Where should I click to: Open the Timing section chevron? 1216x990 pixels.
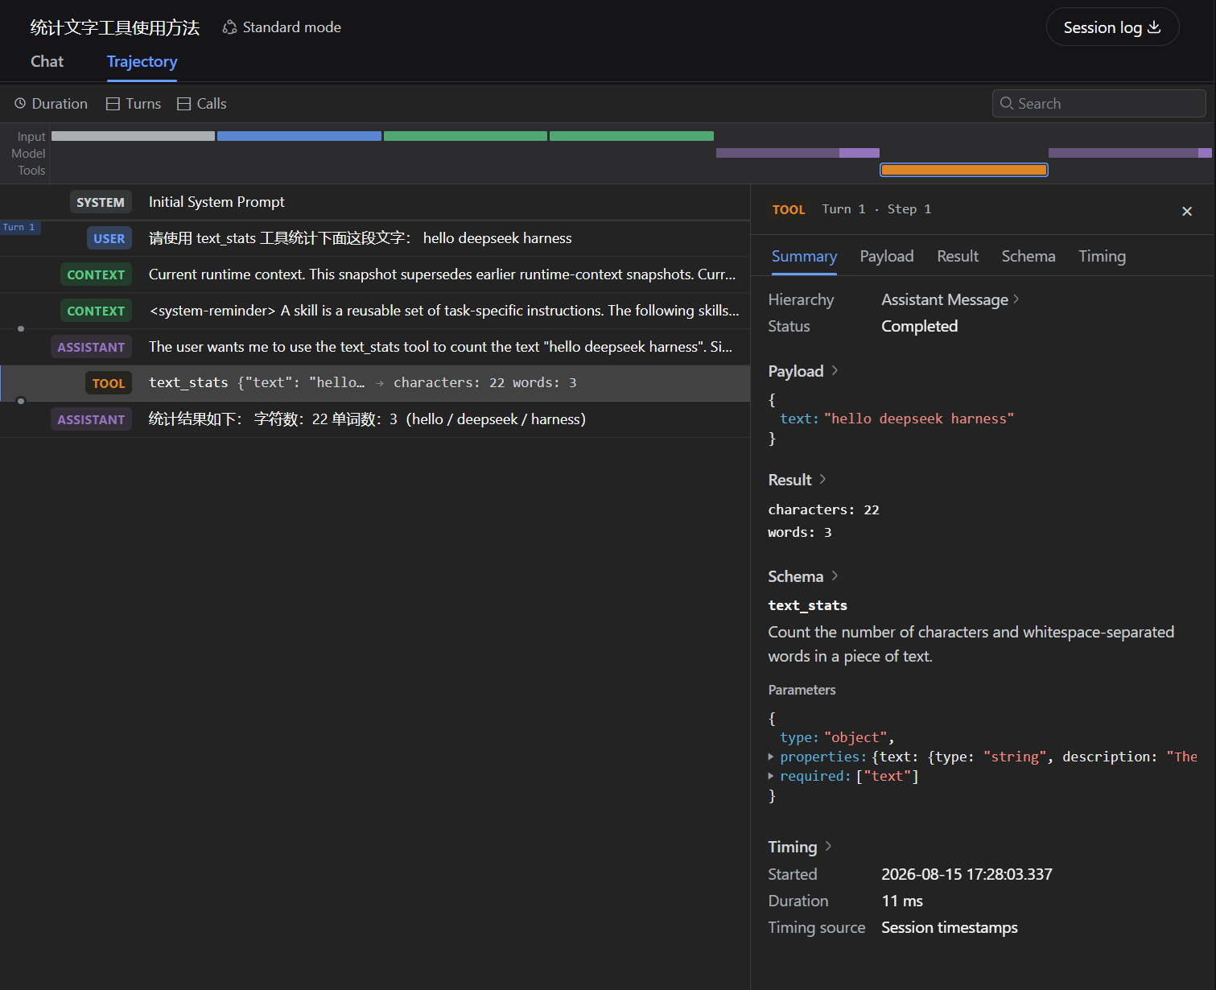(x=828, y=846)
